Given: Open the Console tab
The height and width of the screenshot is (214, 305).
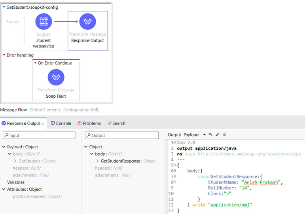Looking at the screenshot, I should (61, 123).
